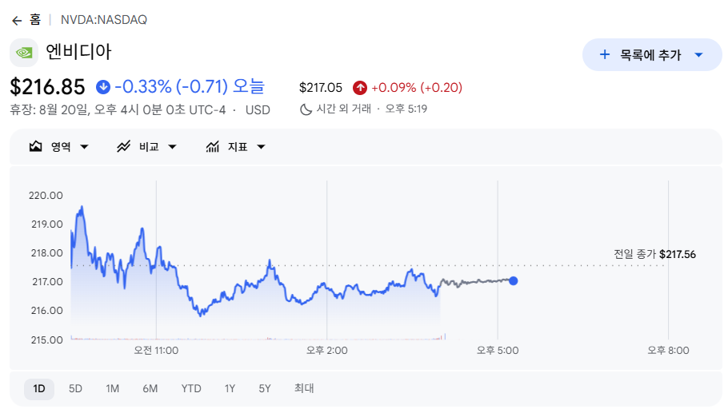
Task: Click the NVDA:NASDAQ ticker text
Action: (104, 20)
